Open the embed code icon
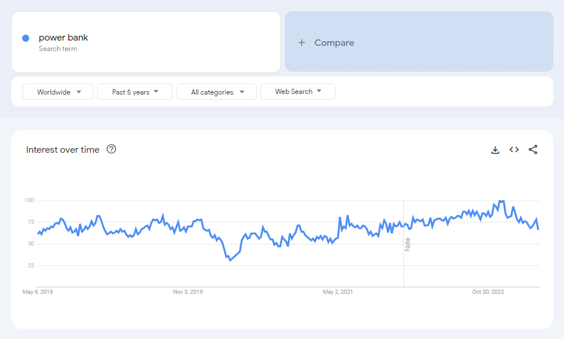 514,150
